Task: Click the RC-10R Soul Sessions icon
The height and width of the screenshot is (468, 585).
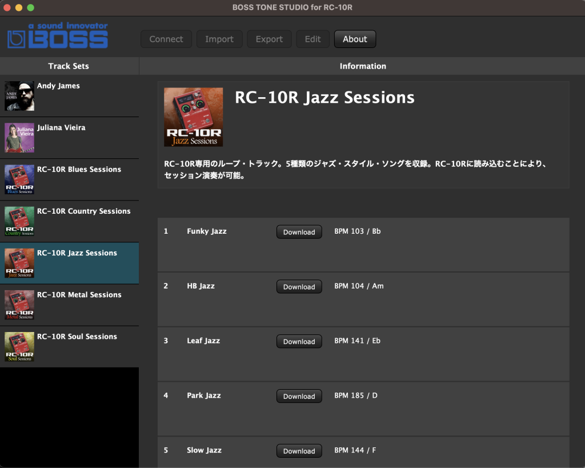Action: coord(19,346)
